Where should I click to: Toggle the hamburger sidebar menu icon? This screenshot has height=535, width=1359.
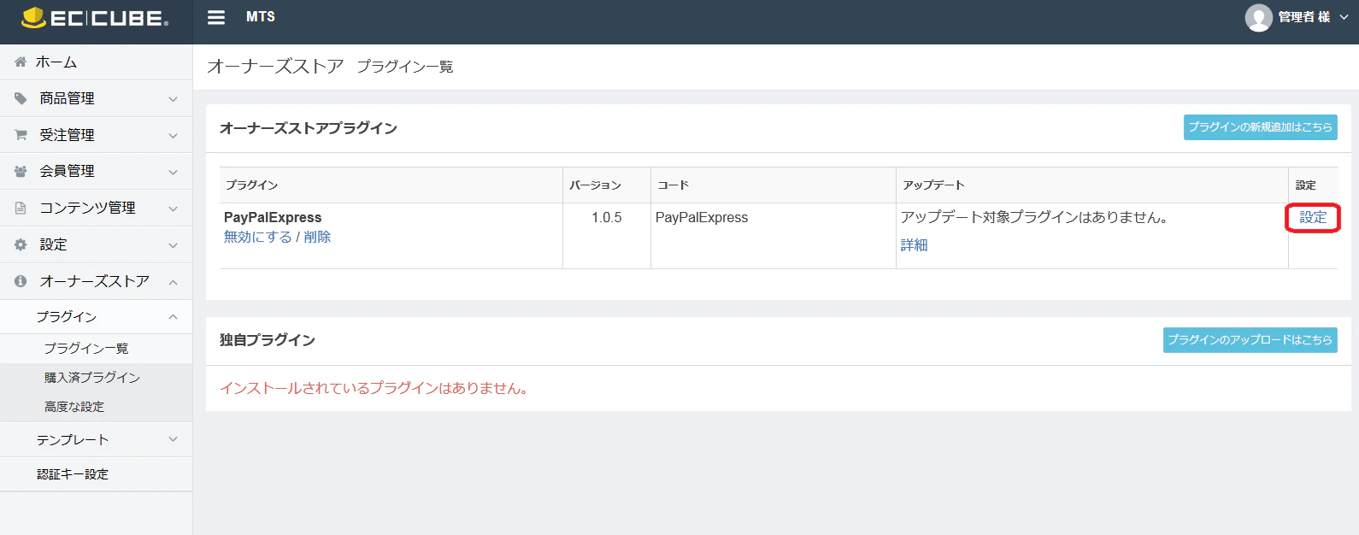(216, 17)
